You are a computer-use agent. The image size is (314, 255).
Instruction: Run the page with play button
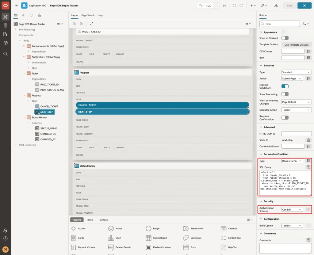coord(304,6)
